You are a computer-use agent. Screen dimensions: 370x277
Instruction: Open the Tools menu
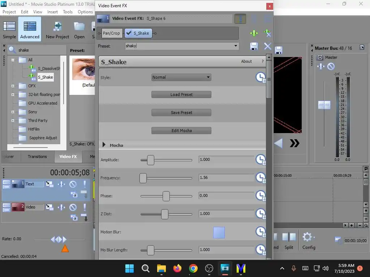pyautogui.click(x=68, y=12)
